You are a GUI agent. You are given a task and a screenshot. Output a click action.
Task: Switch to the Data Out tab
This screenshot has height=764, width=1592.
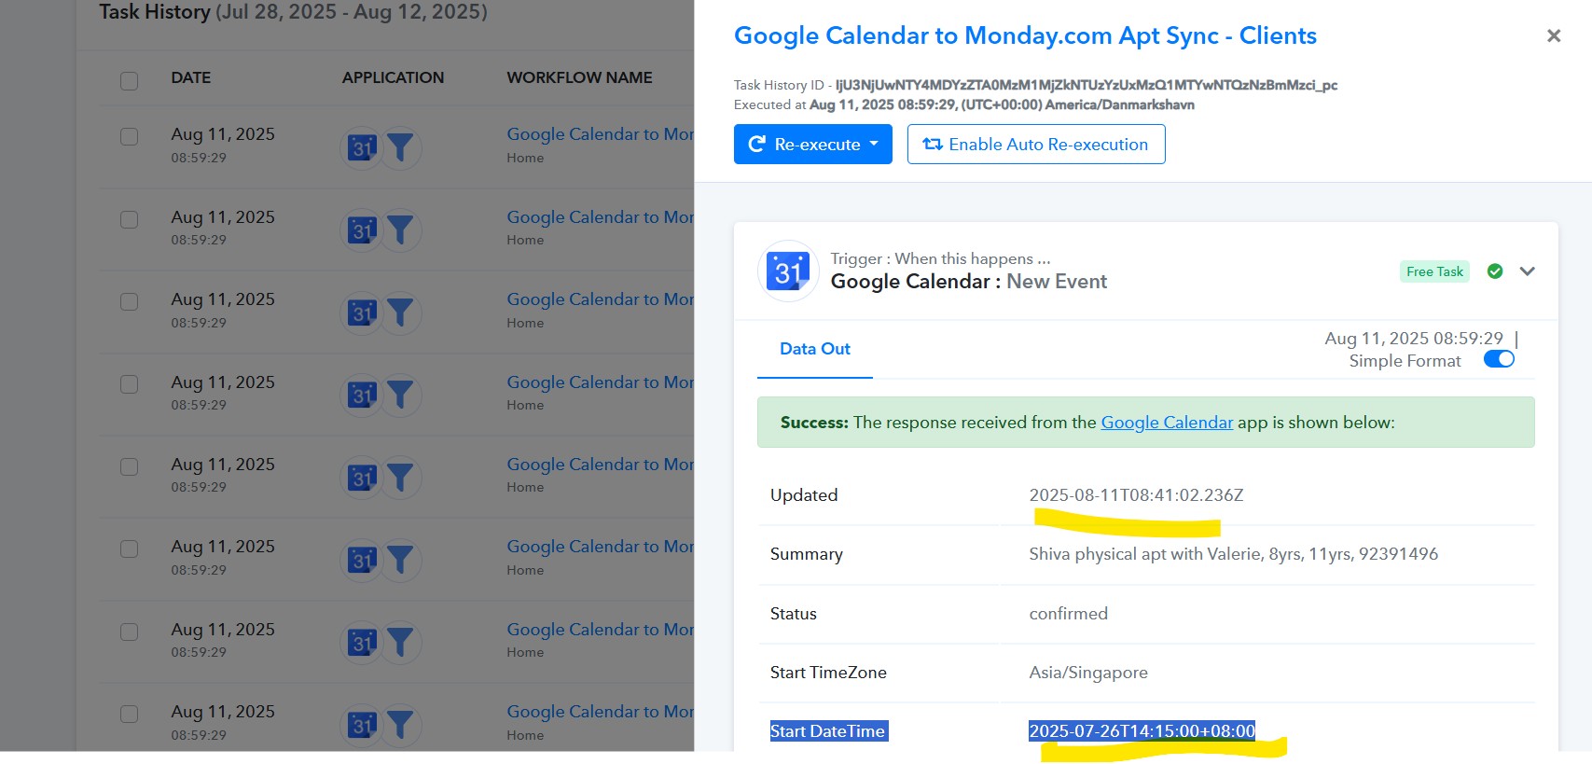coord(815,349)
